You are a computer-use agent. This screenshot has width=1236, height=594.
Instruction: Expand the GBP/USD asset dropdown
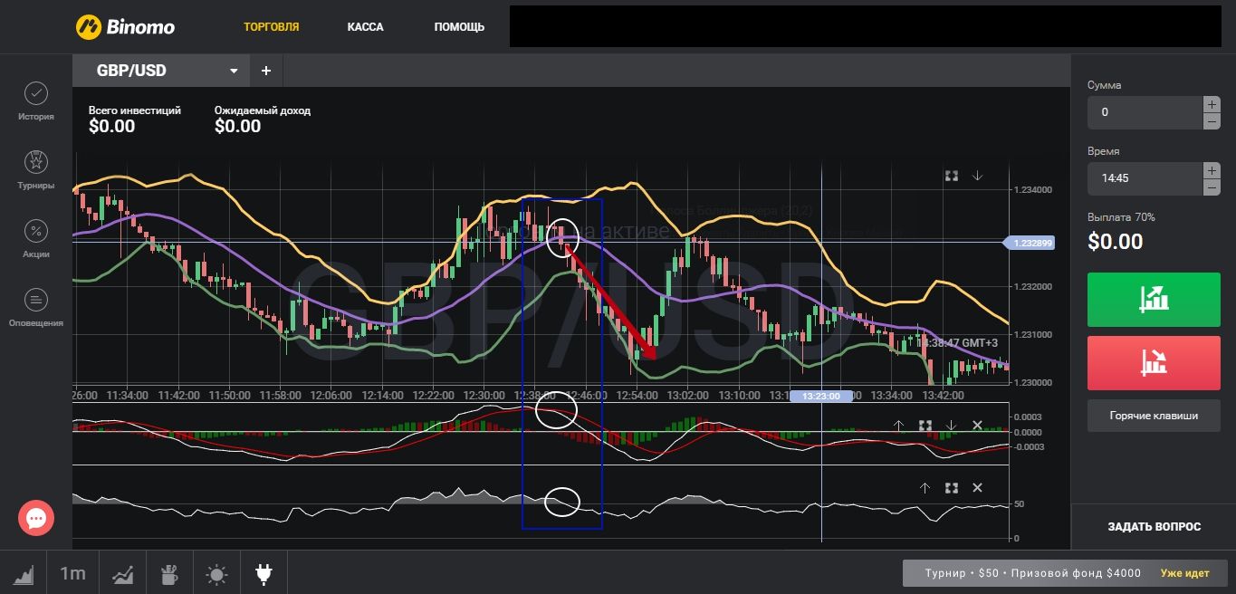[x=235, y=71]
